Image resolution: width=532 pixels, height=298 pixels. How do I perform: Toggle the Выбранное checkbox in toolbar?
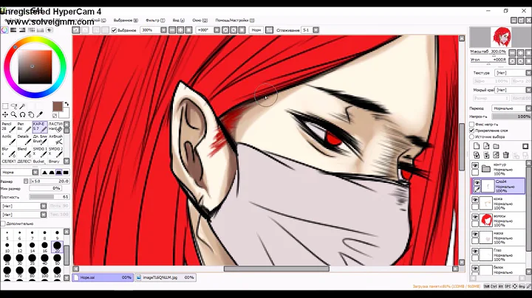[114, 30]
